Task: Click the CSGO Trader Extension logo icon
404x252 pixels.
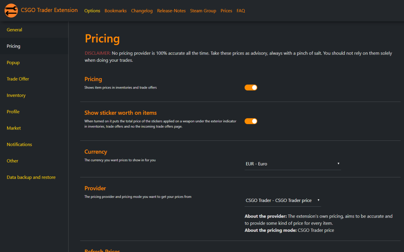Action: click(x=11, y=11)
